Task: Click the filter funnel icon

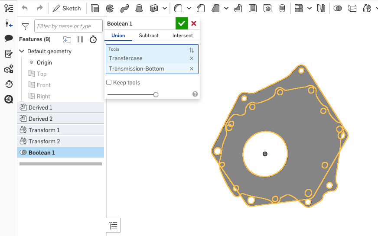Action: (x=25, y=26)
